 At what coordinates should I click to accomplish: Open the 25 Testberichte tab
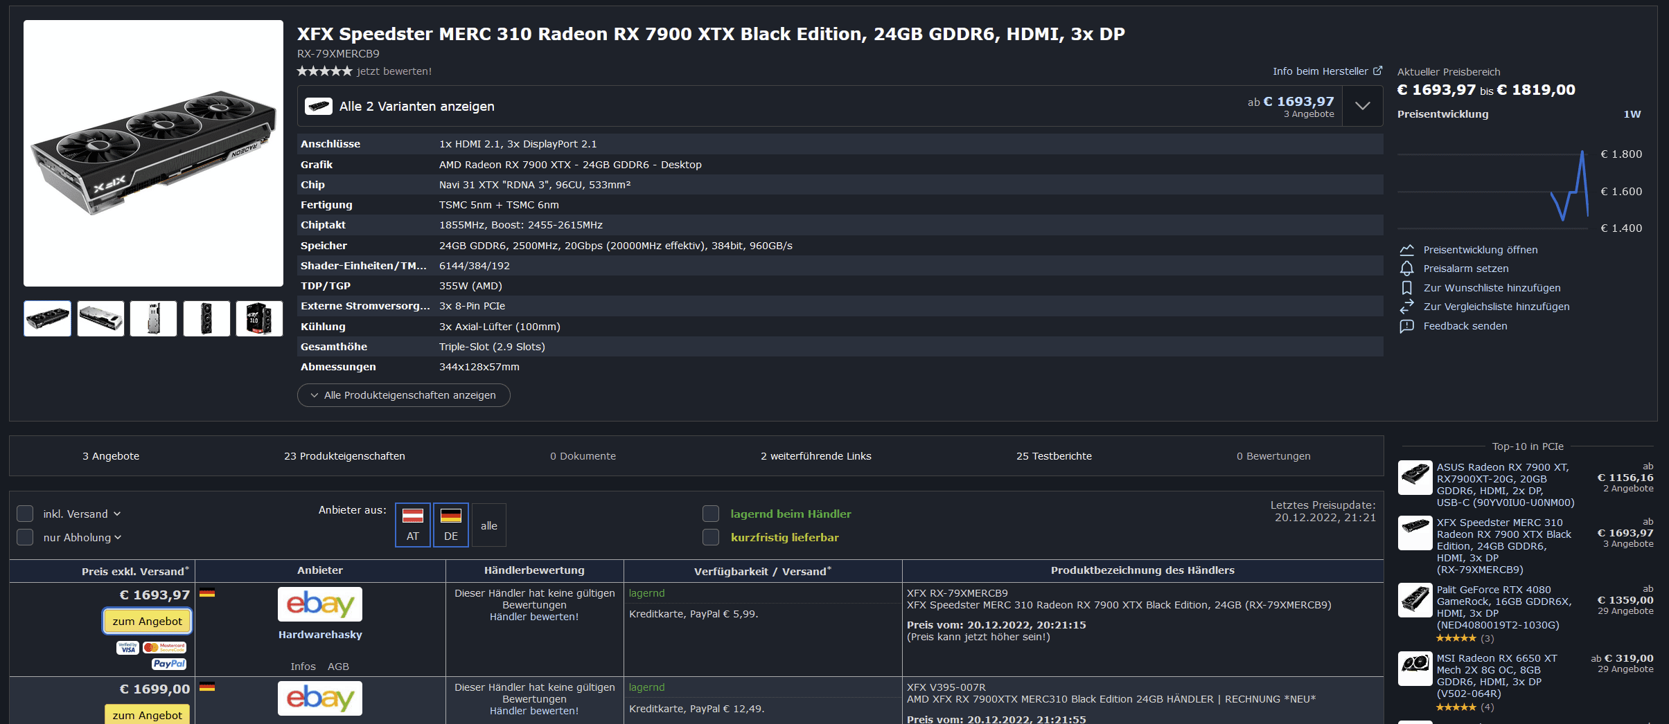click(1054, 456)
